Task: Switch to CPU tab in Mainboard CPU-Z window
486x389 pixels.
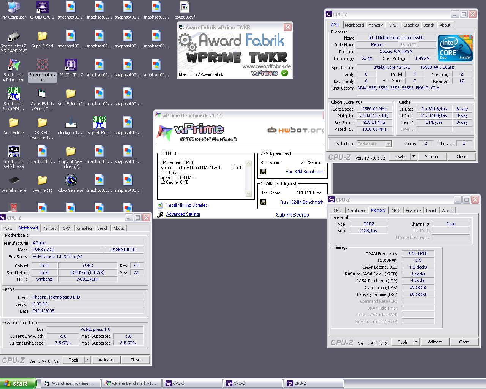Action: coord(9,228)
